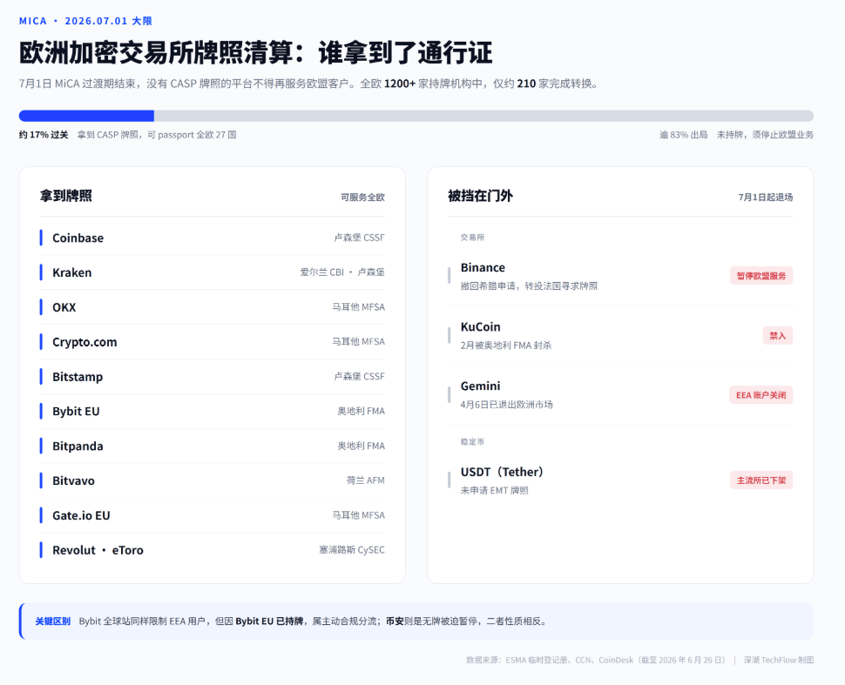Select the Gate.io EU row

[213, 515]
